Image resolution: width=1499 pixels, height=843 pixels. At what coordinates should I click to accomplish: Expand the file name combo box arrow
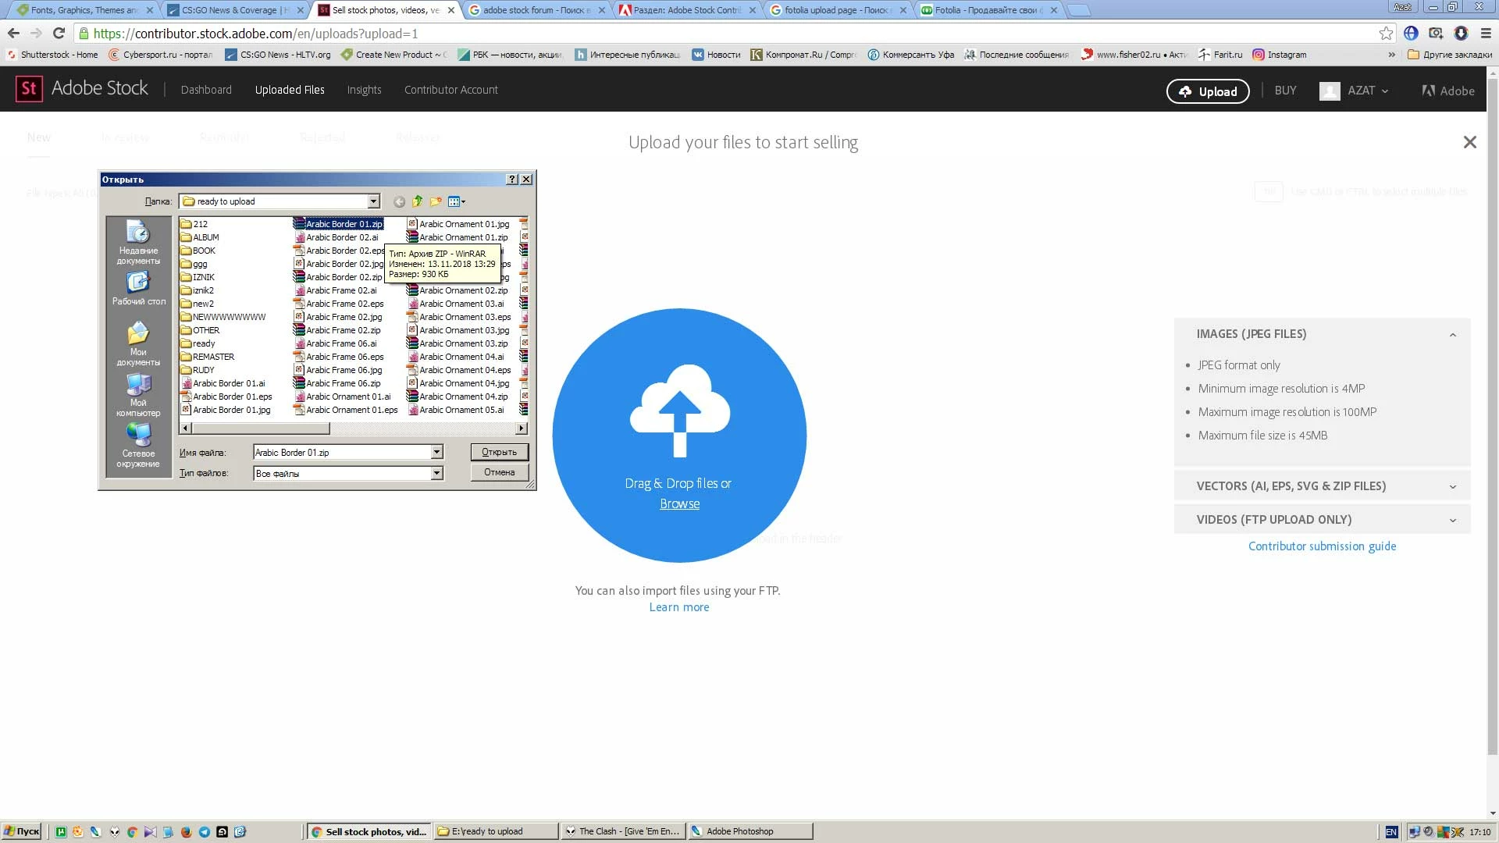[436, 452]
